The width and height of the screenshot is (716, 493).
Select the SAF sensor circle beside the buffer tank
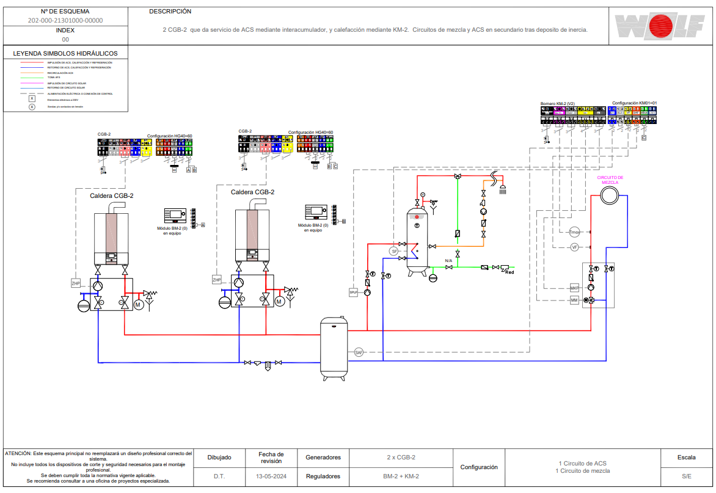(359, 352)
